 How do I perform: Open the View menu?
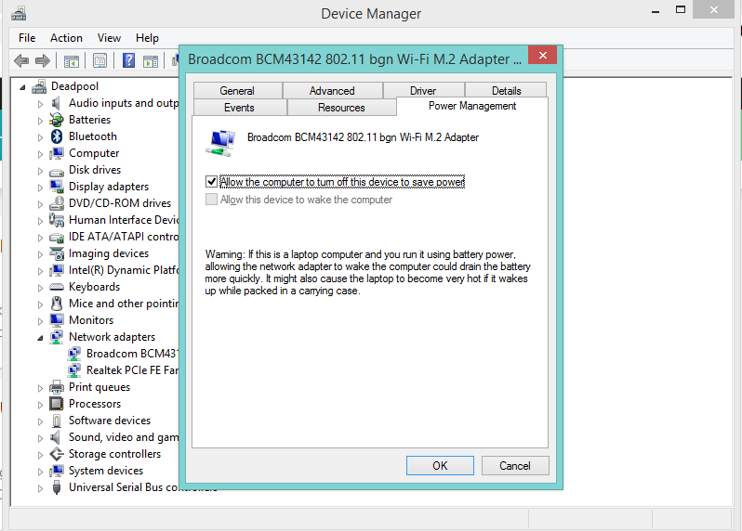(x=110, y=38)
